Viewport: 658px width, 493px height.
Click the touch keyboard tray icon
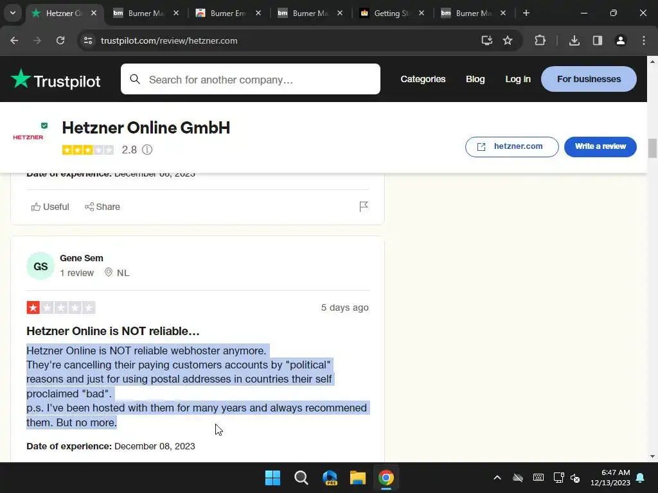tap(538, 478)
